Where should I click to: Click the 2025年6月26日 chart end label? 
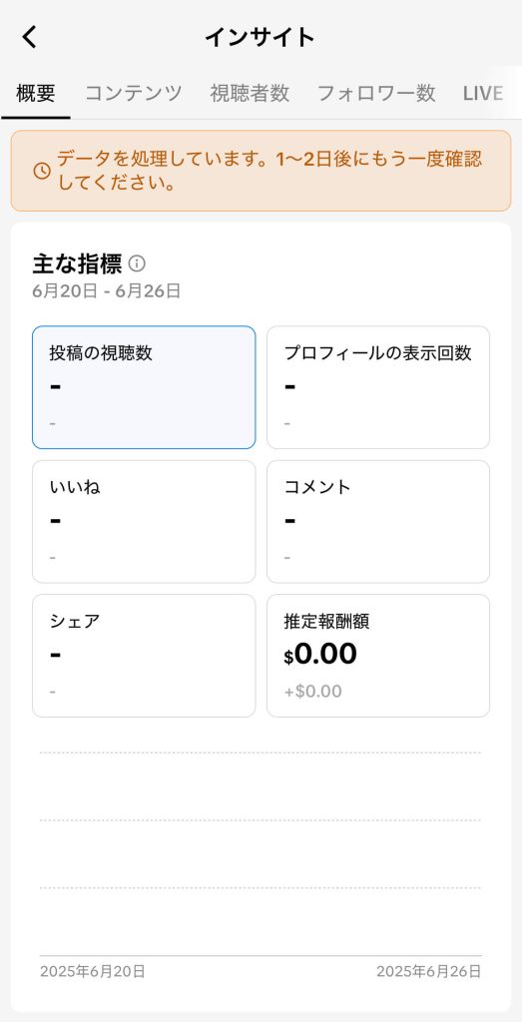click(x=429, y=972)
